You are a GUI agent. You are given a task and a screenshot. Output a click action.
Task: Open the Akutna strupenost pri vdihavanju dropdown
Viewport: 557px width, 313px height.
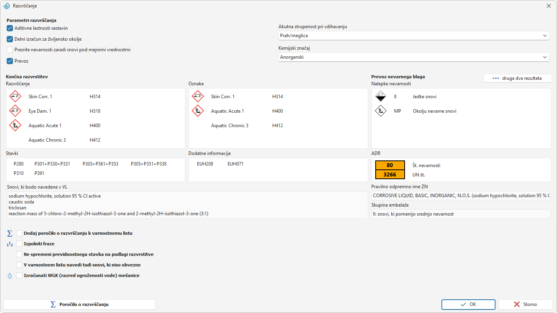(x=414, y=36)
